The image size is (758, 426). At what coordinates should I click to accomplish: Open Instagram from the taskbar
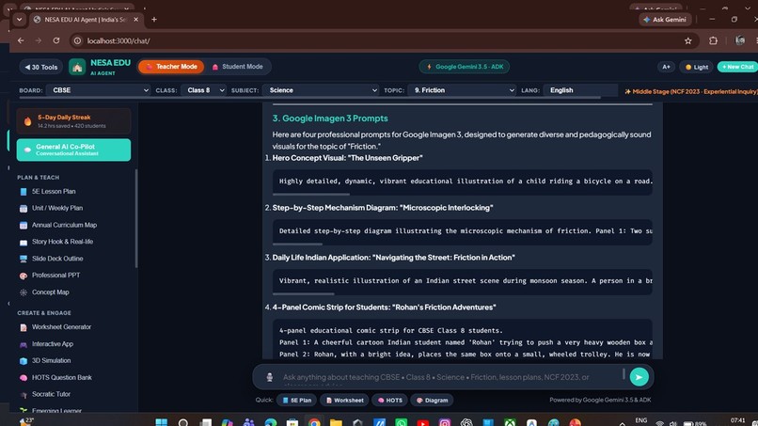pyautogui.click(x=445, y=422)
